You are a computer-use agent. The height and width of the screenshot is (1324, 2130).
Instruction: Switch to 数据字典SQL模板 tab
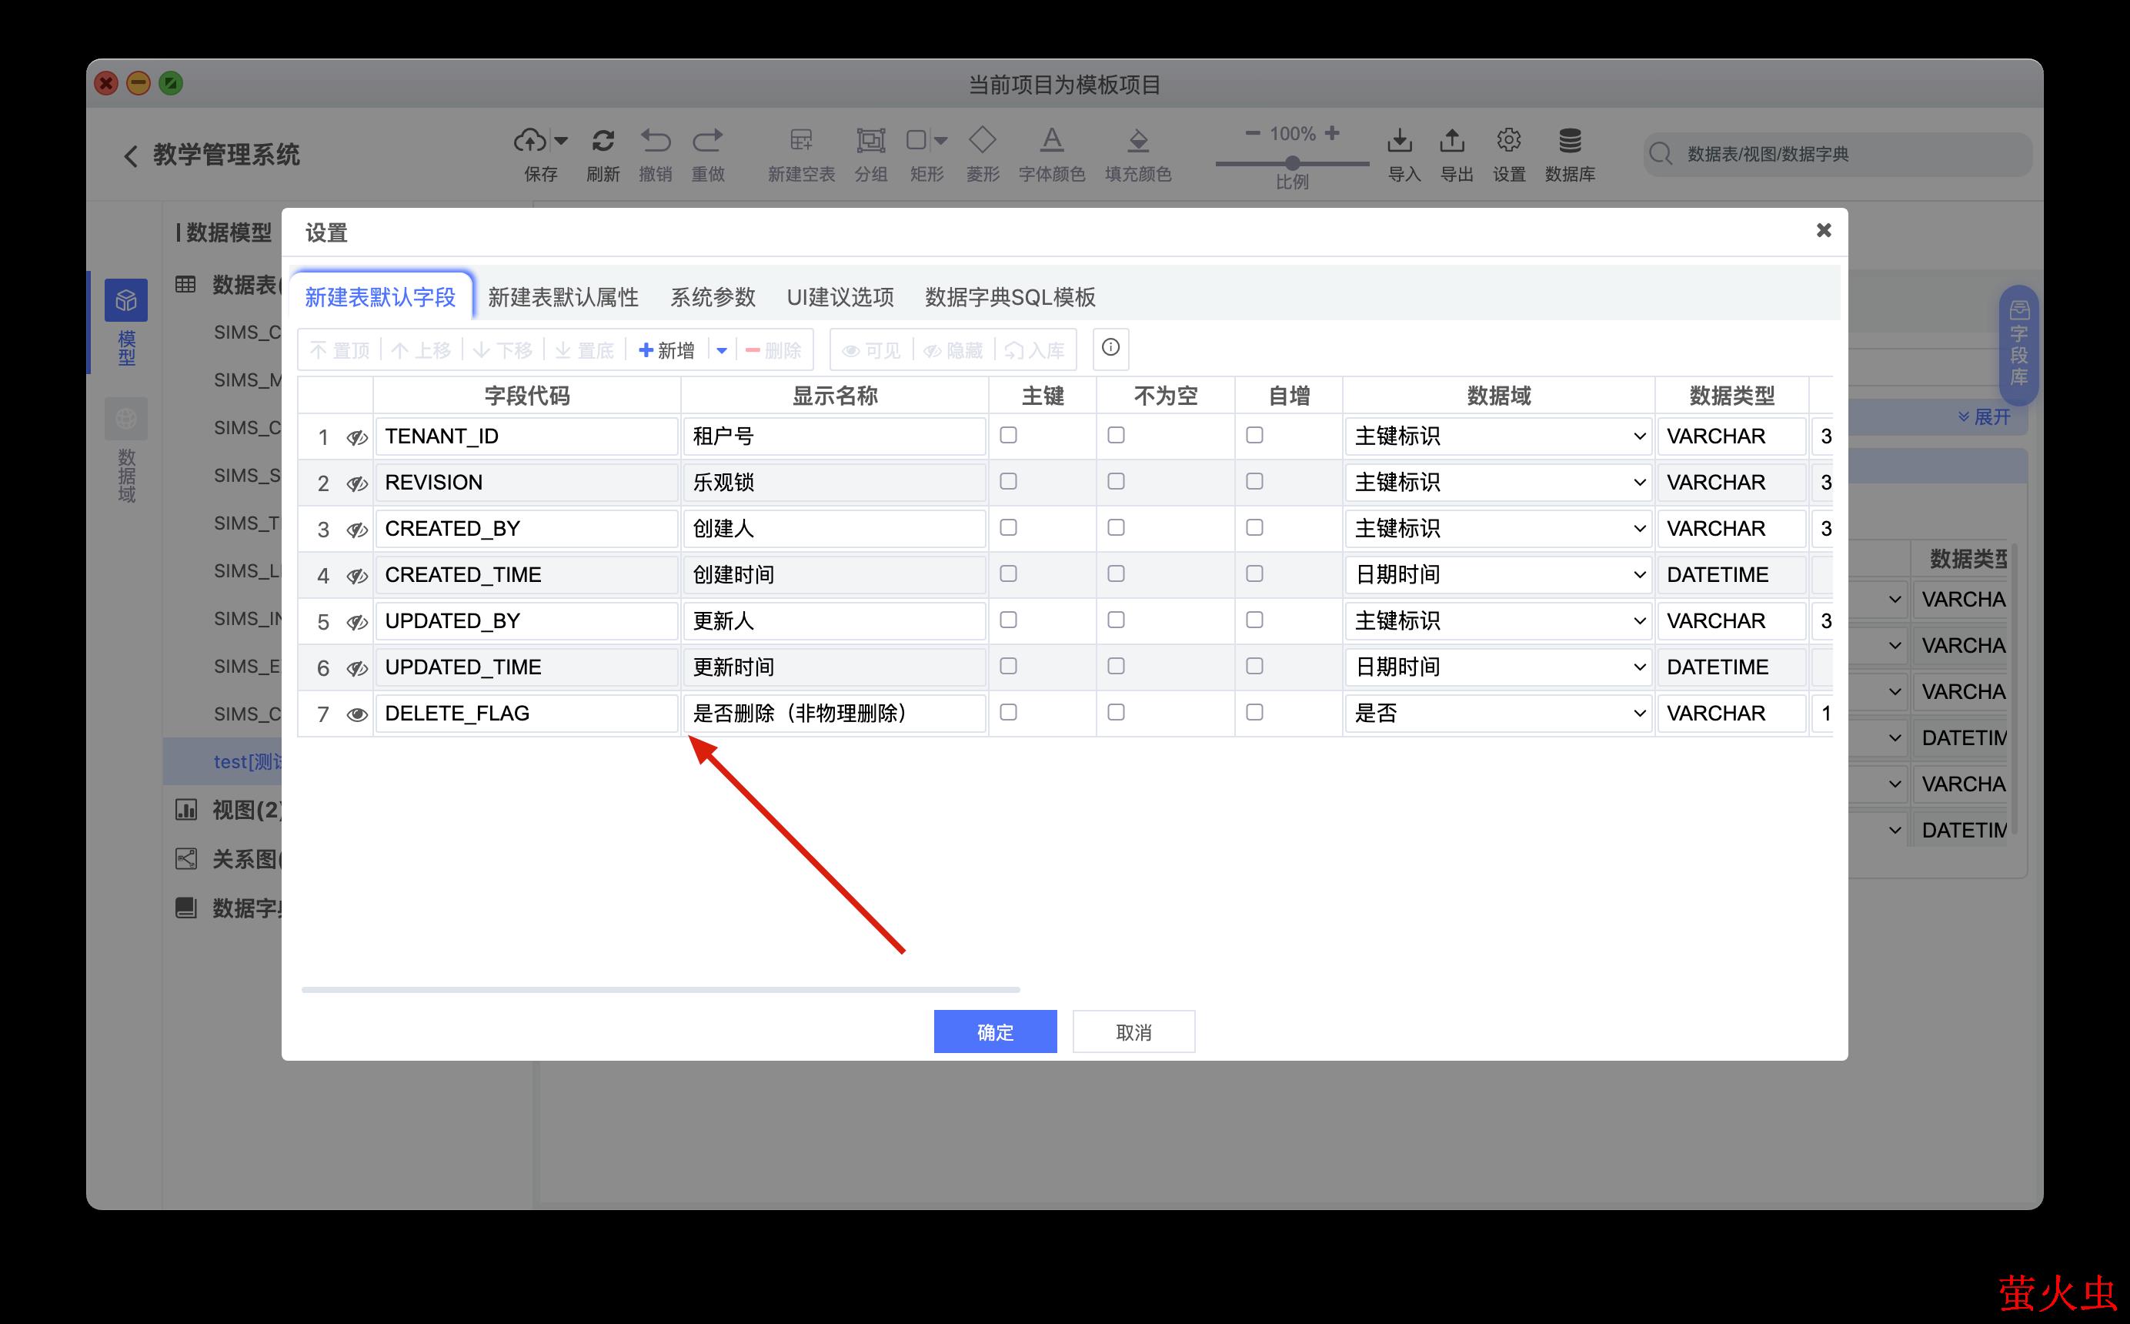click(1010, 297)
